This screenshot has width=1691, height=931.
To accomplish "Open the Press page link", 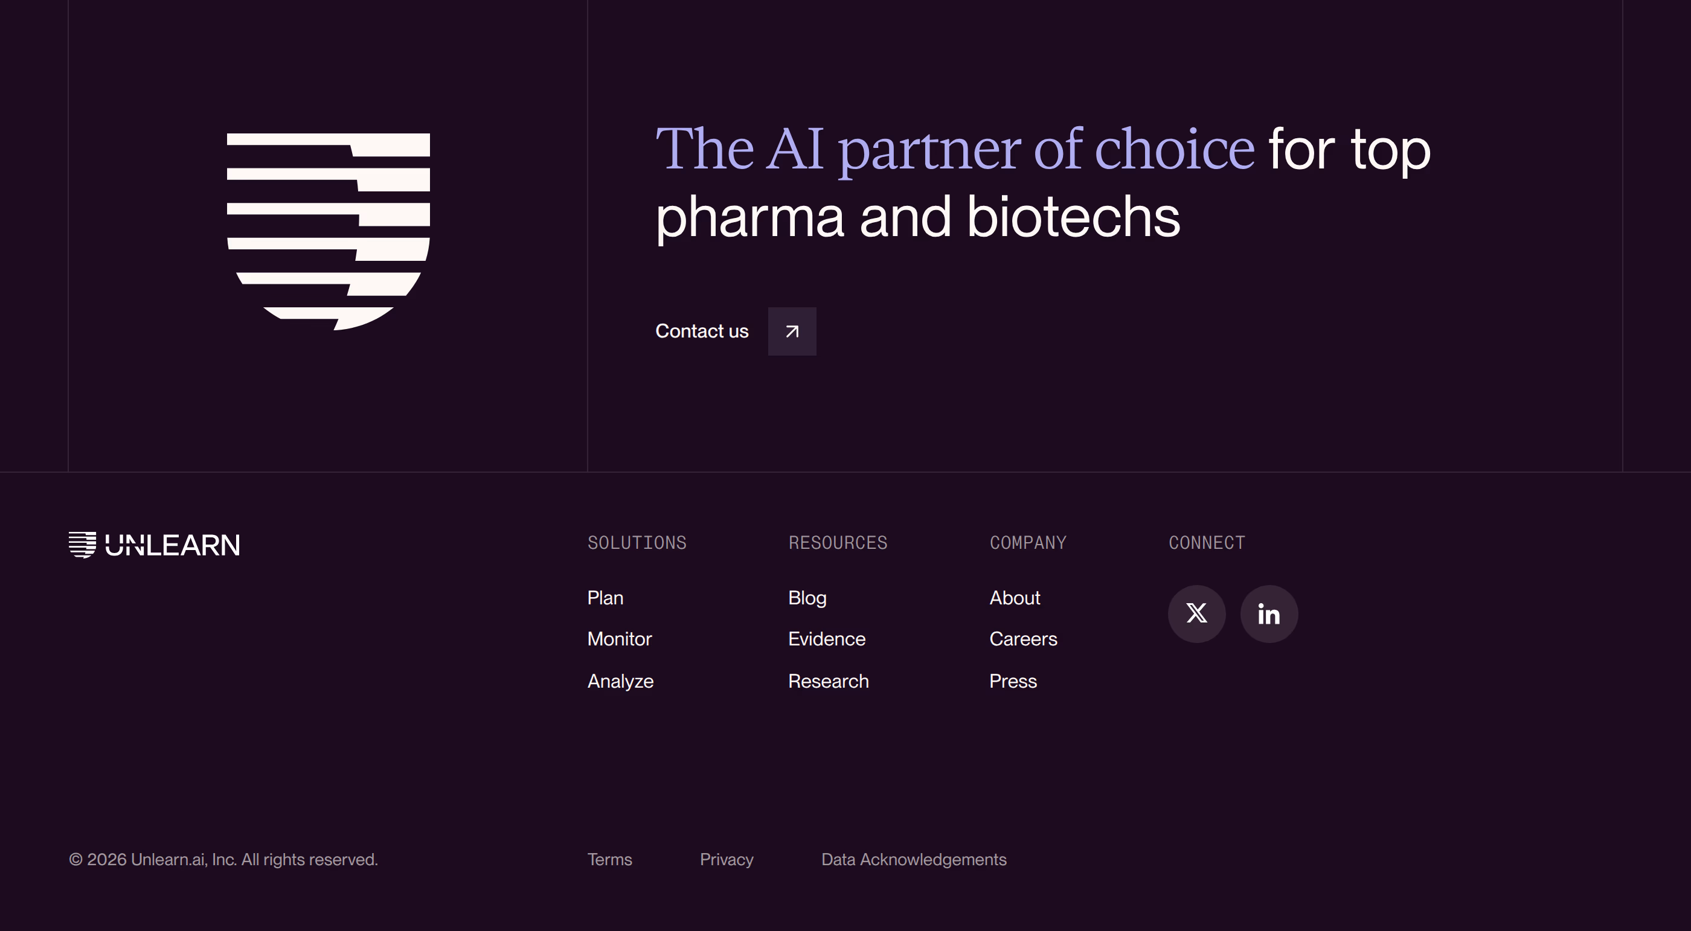I will 1013,681.
